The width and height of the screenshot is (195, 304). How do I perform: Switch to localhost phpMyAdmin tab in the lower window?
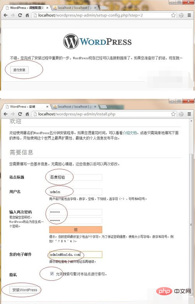pos(75,107)
